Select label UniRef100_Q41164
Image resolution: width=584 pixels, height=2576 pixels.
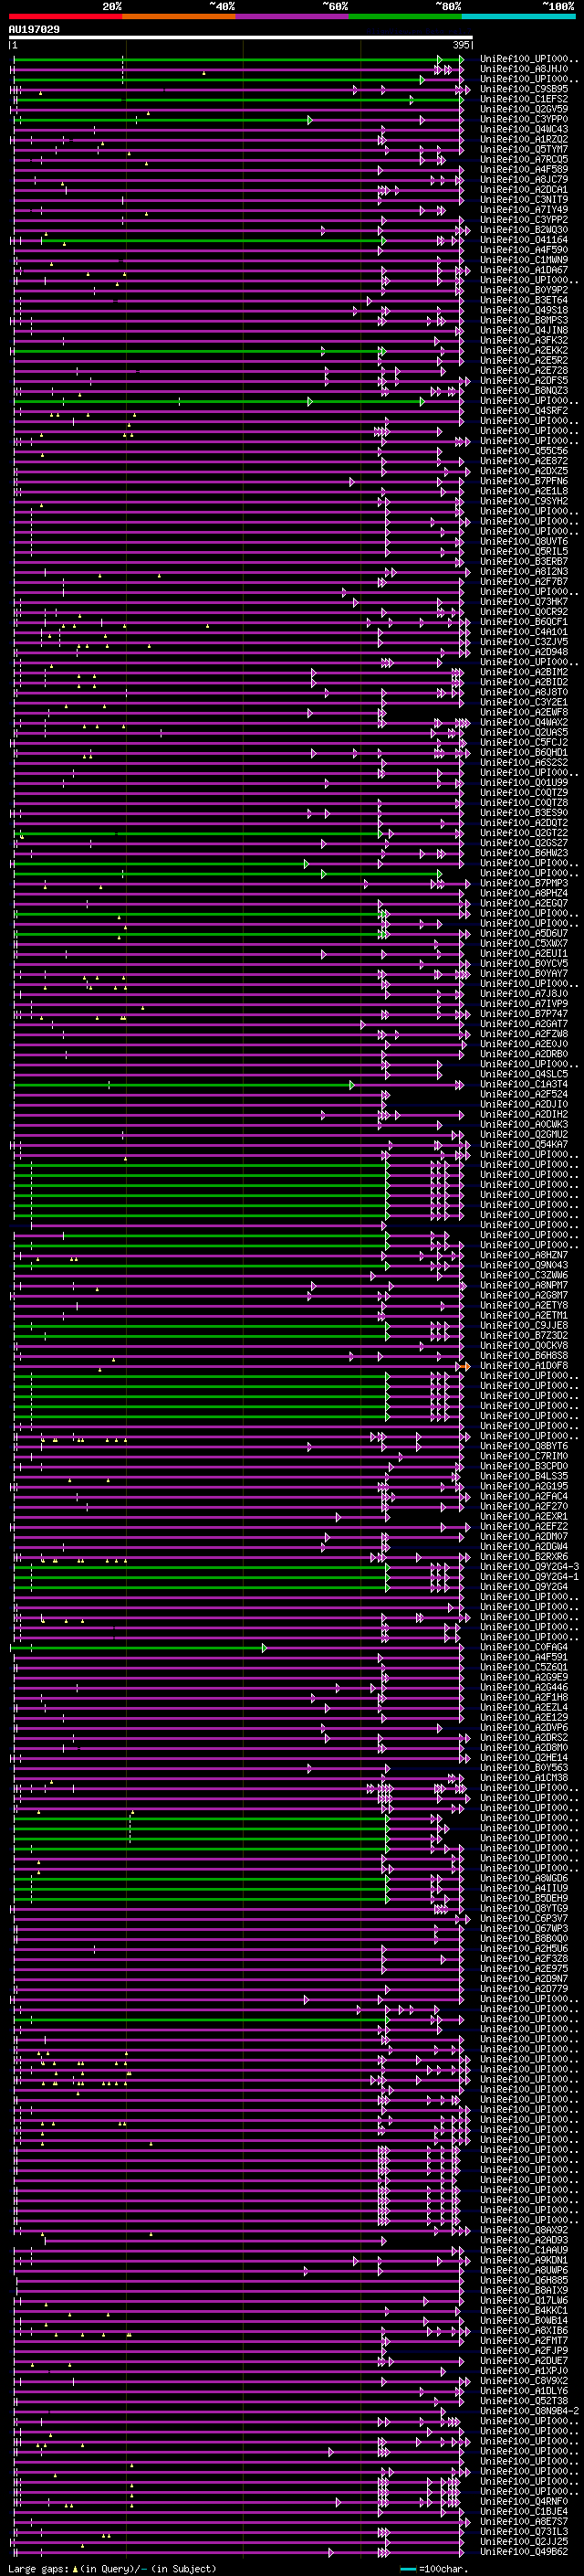click(524, 240)
